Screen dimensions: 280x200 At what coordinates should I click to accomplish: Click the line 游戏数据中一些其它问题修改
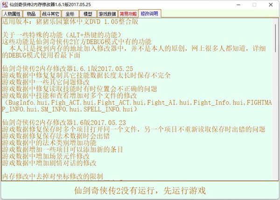coord(46,82)
